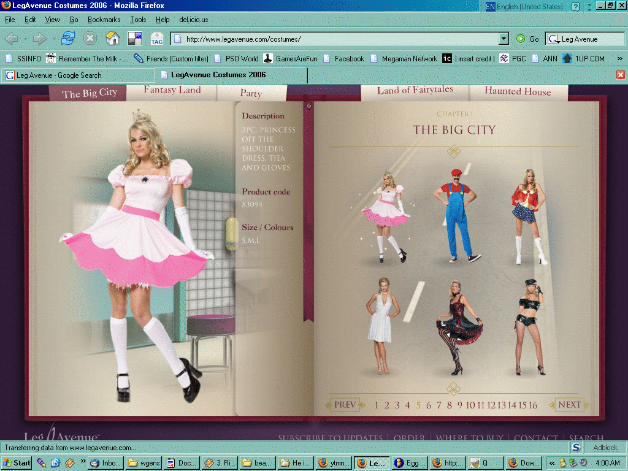The height and width of the screenshot is (471, 628).
Task: Click the Windows Start button
Action: pyautogui.click(x=17, y=463)
